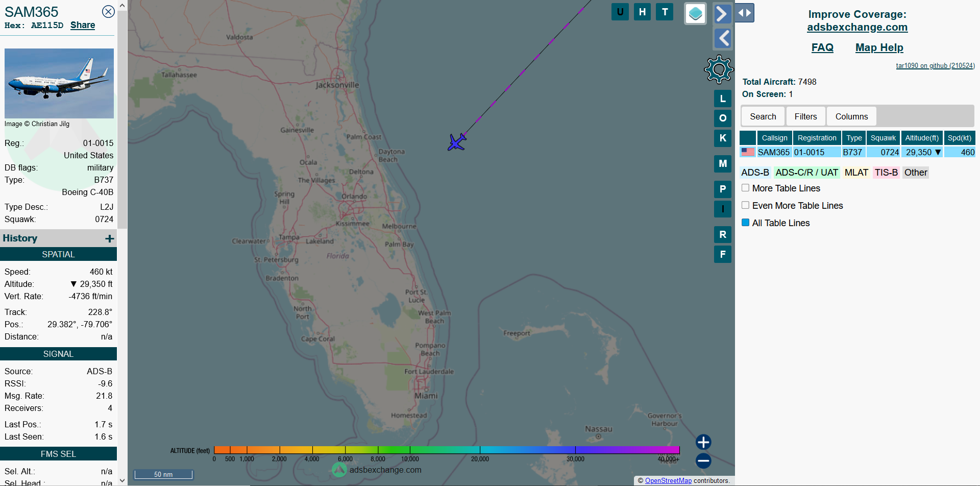Click the altitude color legend bar
The image size is (980, 486).
(447, 450)
